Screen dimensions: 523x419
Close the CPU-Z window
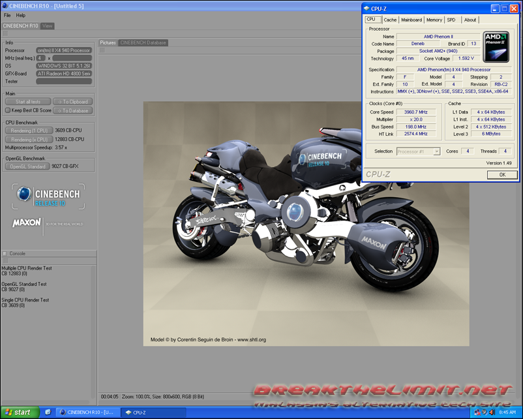pos(514,8)
